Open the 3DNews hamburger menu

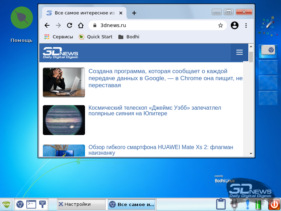pyautogui.click(x=240, y=52)
